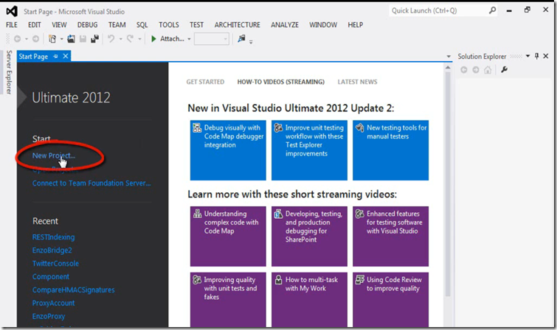Select the HOW-TO VIDEOS (STREAMING) tab
Viewport: 557px width, 330px height.
coord(280,82)
